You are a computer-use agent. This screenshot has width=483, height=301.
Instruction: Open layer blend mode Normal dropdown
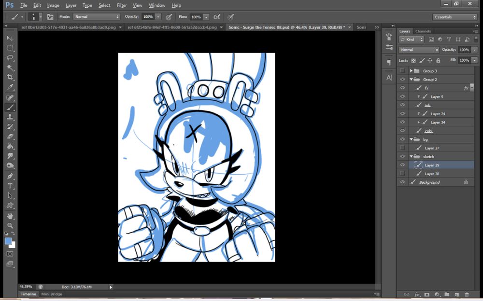[x=419, y=50]
